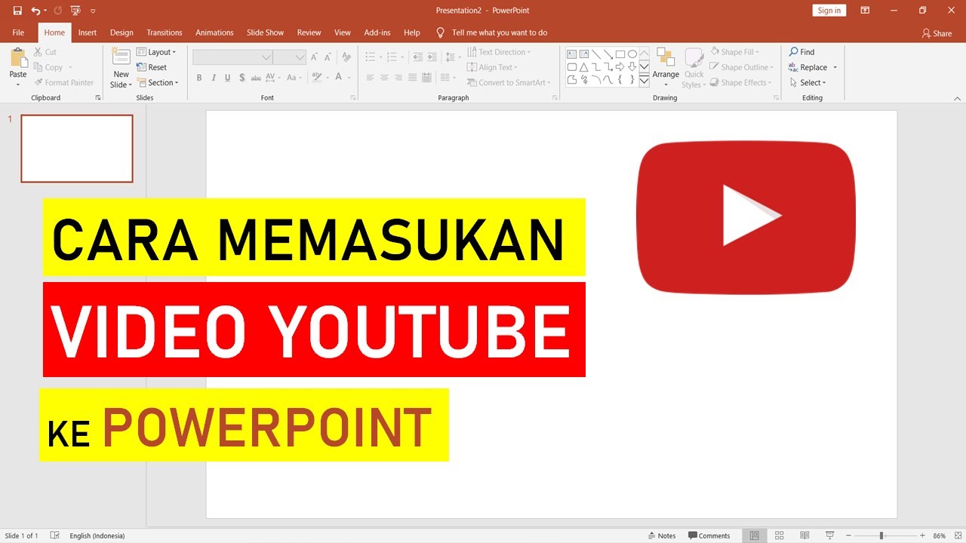Image resolution: width=966 pixels, height=543 pixels.
Task: Click Convert to SmartArt
Action: [x=509, y=83]
